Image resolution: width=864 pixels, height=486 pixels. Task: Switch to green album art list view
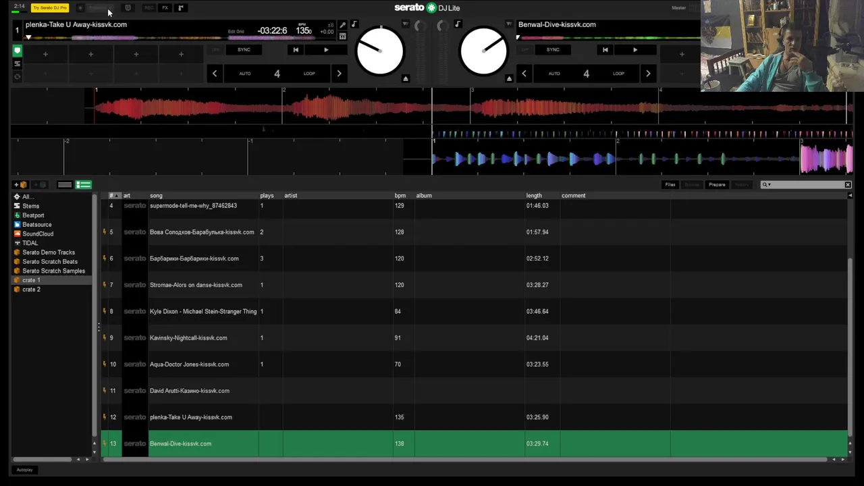tap(84, 184)
